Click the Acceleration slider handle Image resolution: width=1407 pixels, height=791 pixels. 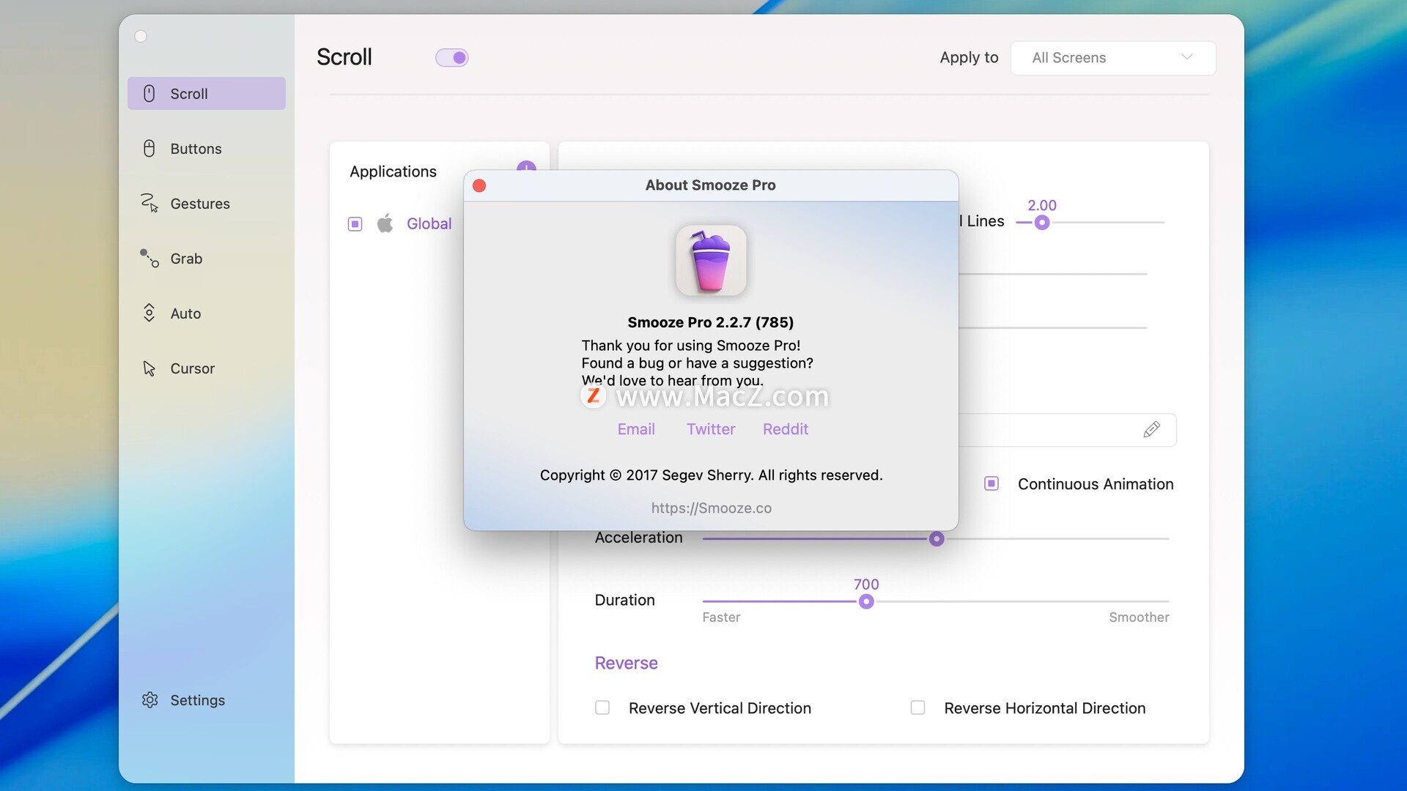(x=936, y=539)
